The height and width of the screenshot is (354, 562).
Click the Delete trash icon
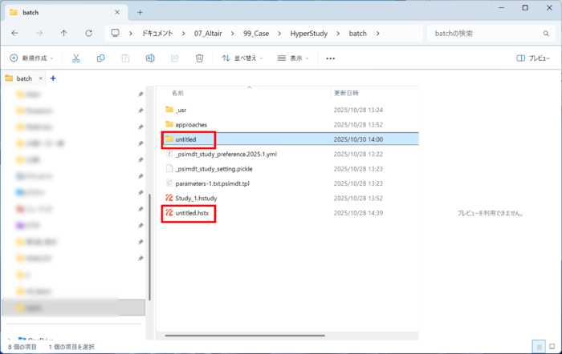199,58
